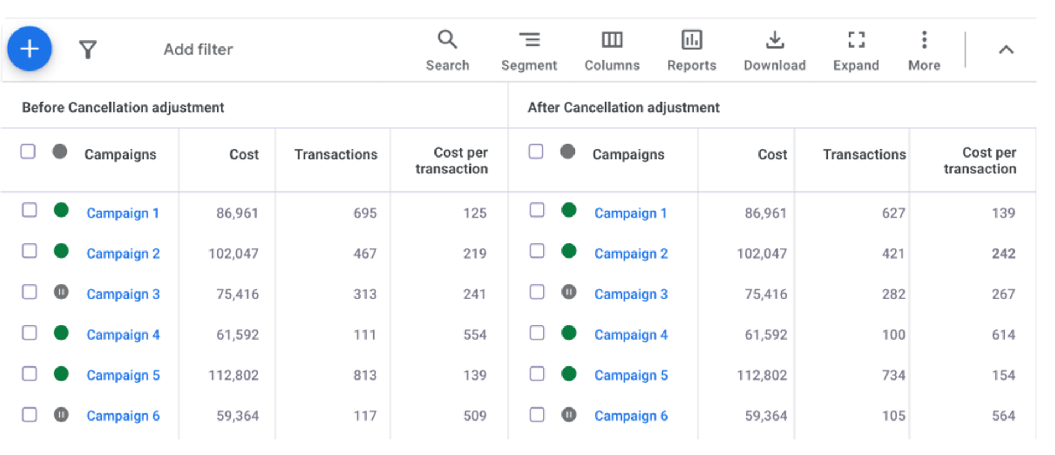This screenshot has height=455, width=1055.
Task: Click the blue plus create button
Action: (x=30, y=49)
